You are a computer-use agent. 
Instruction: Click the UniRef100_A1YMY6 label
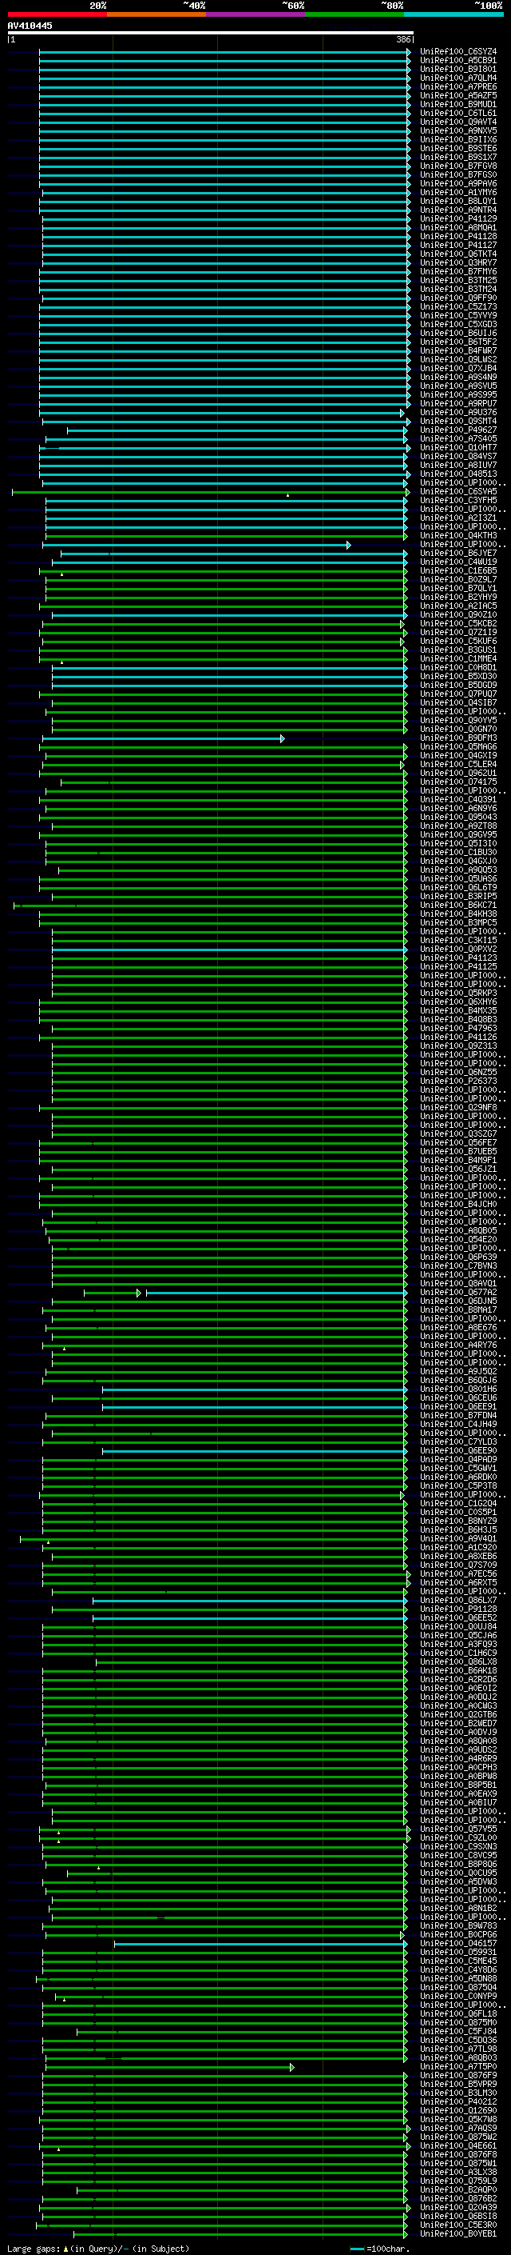458,193
